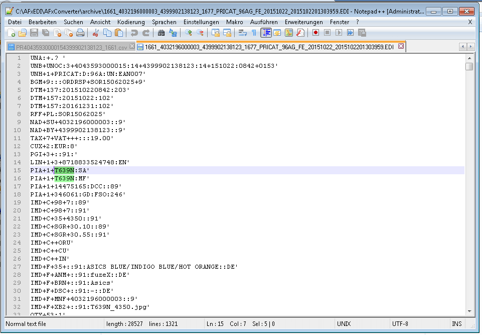Toggle word wrap in the toolbar
Viewport: 482px width, 335px height.
(242, 33)
